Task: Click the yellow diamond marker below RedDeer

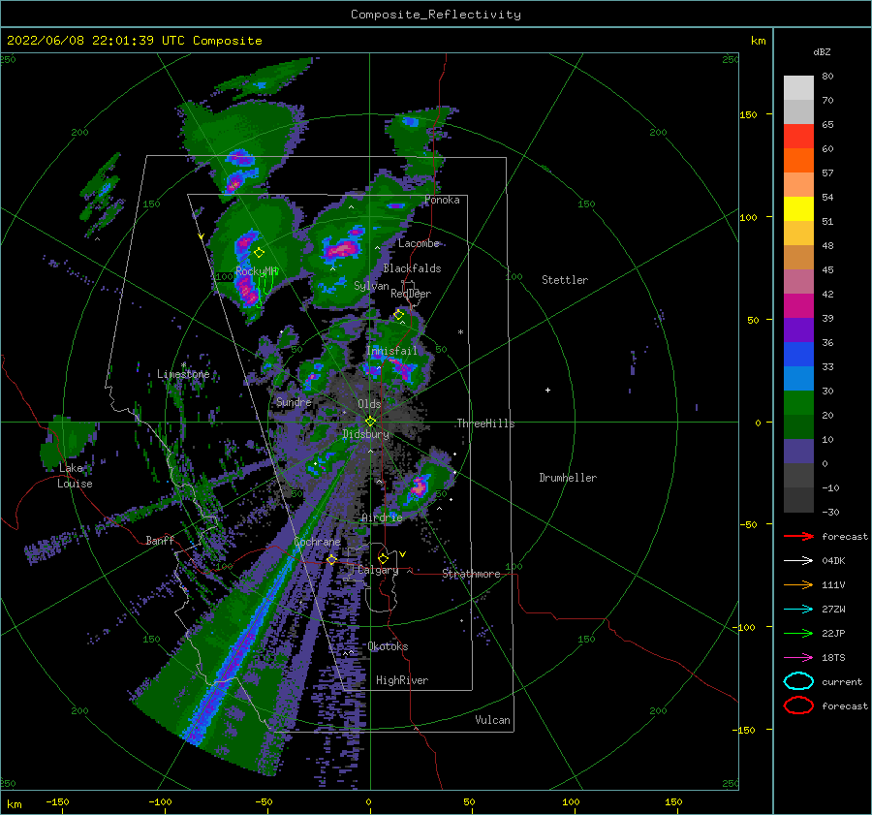Action: [x=398, y=315]
